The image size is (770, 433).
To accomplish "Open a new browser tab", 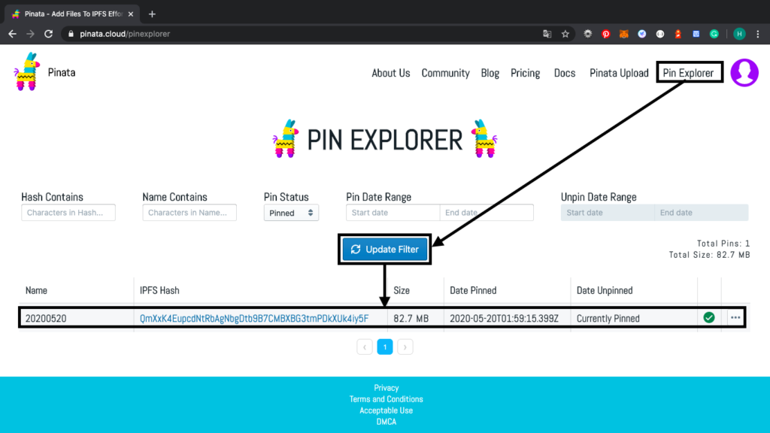I will coord(152,14).
